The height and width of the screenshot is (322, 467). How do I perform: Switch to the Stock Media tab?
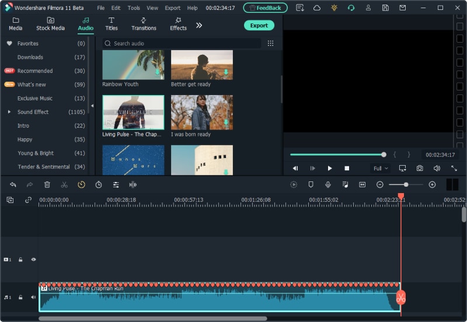tap(50, 24)
